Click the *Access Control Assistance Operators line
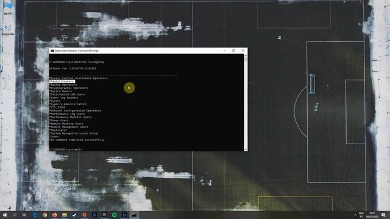The image size is (390, 219). coord(79,78)
